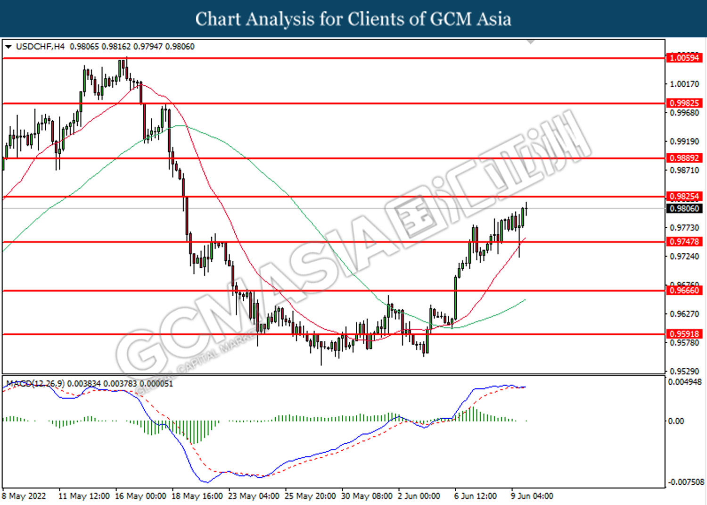Click the 2 Jun 00:00 time label
Screen dimensions: 707x505
tap(419, 496)
